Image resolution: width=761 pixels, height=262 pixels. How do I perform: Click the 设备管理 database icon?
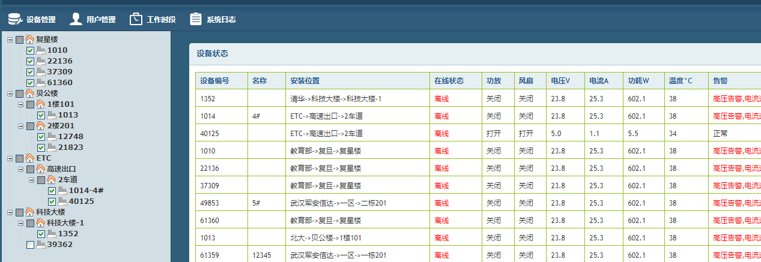(x=15, y=19)
